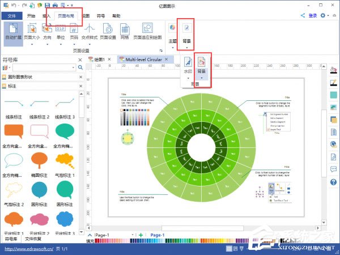Viewport: 340px width, 255px height.
Task: Close the 符号库 symbol library panel
Action: pos(80,60)
